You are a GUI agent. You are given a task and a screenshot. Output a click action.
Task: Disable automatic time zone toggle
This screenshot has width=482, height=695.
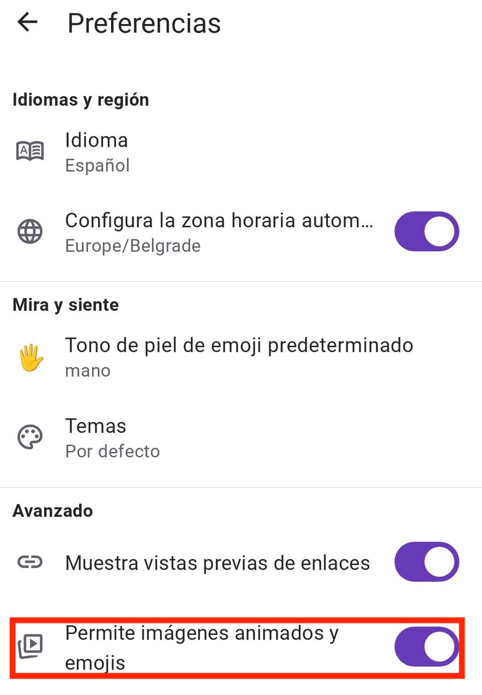(x=426, y=232)
